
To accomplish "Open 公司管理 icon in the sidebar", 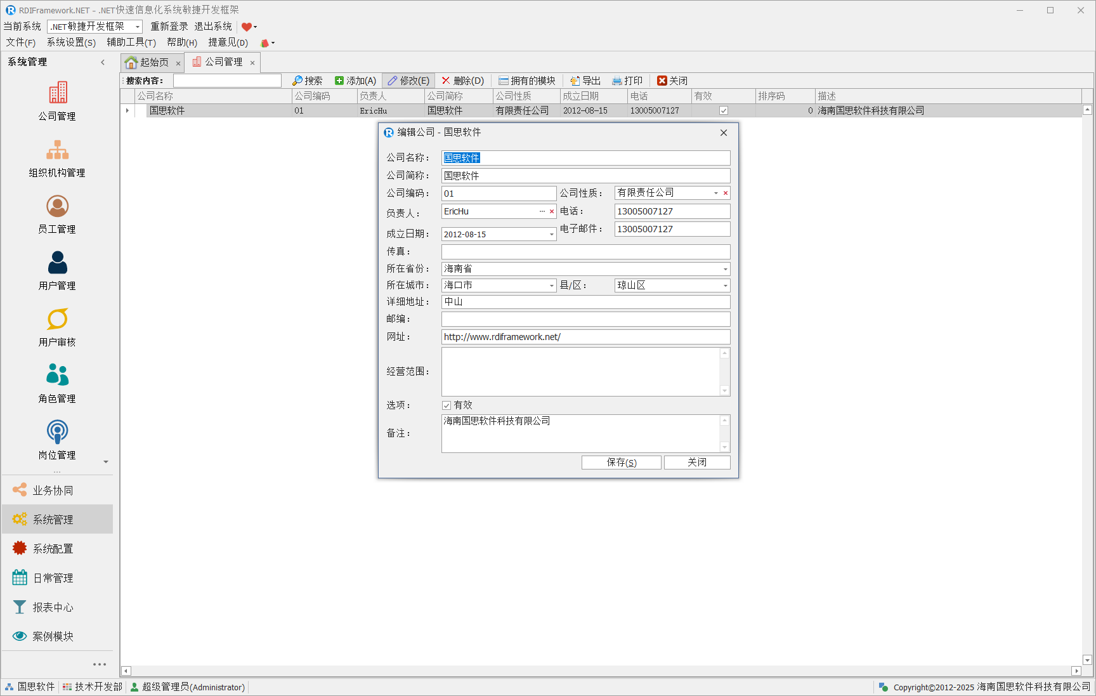I will [x=58, y=93].
